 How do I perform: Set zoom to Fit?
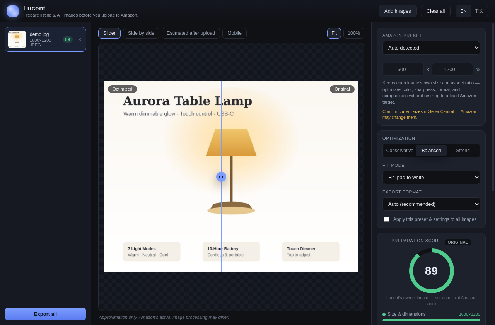pyautogui.click(x=334, y=33)
